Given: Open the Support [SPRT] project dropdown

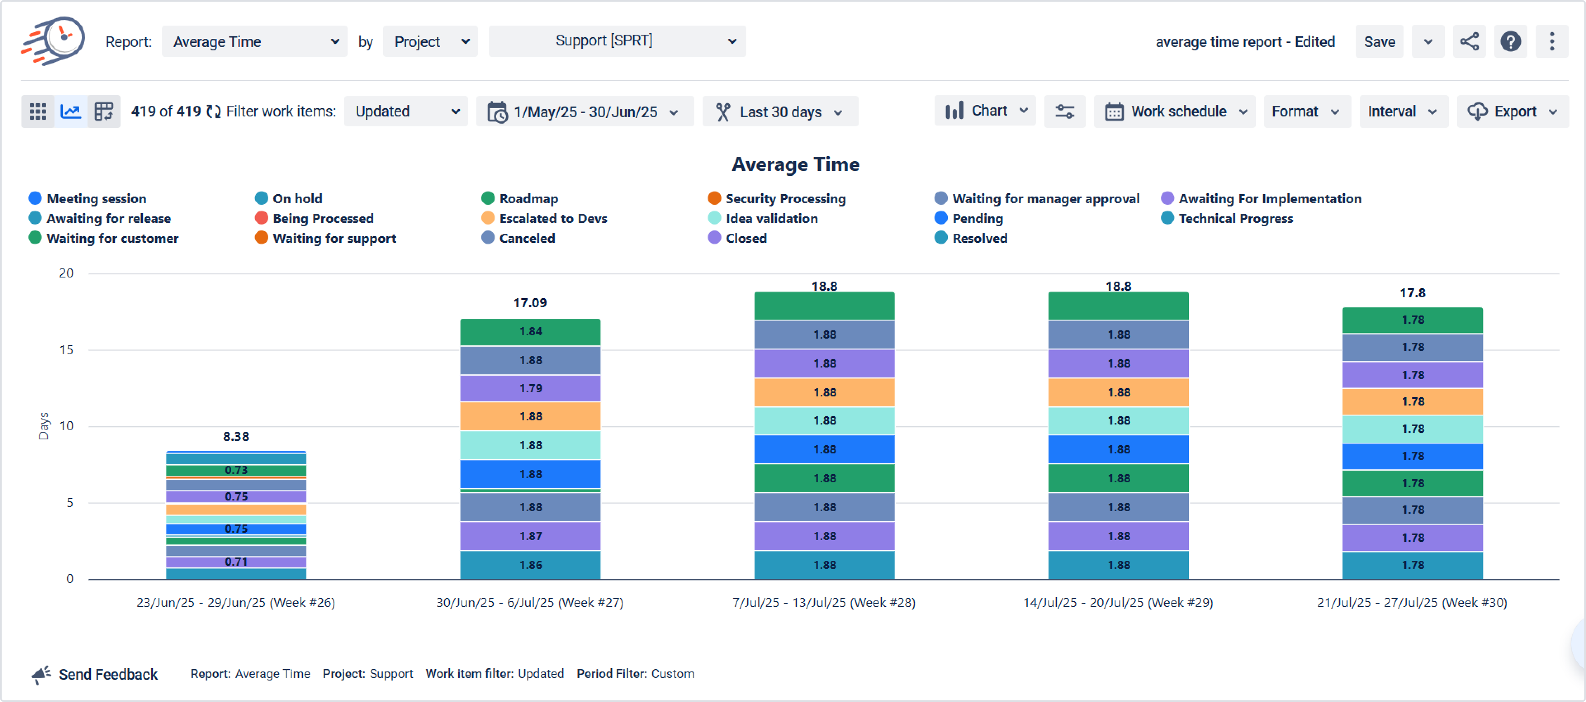Looking at the screenshot, I should pos(617,41).
